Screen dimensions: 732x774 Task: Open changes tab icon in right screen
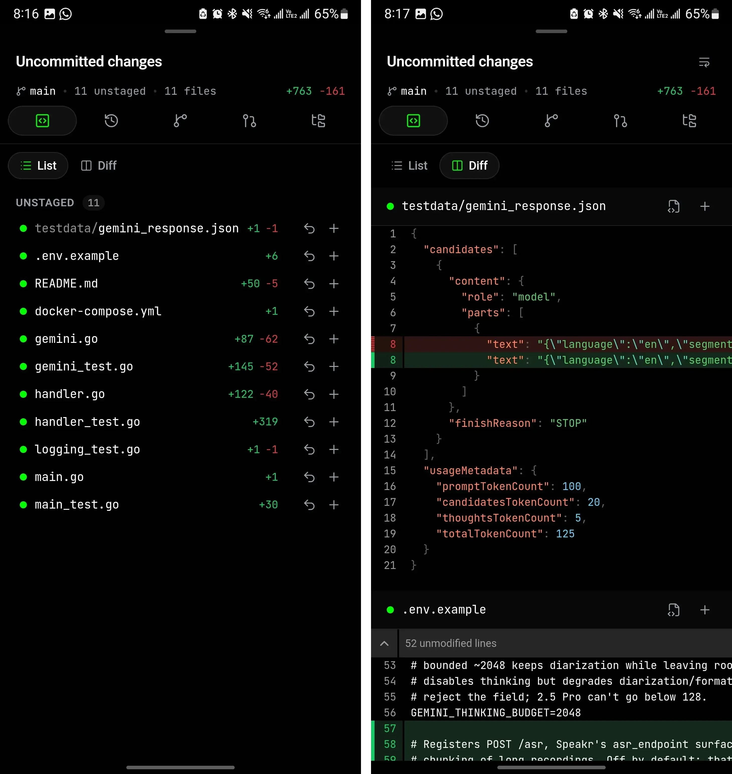coord(413,121)
